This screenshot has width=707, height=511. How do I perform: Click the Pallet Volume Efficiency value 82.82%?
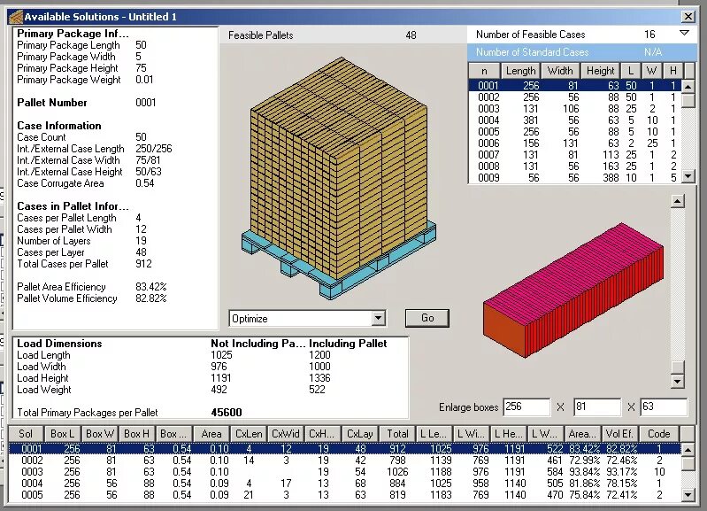(x=151, y=298)
